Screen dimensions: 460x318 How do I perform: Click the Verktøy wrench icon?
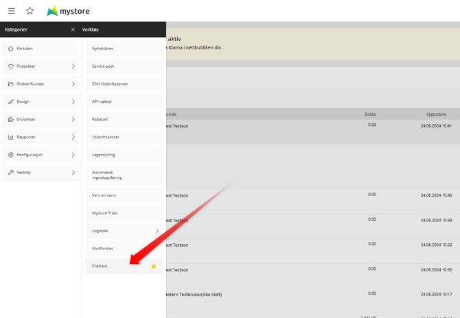(x=11, y=173)
